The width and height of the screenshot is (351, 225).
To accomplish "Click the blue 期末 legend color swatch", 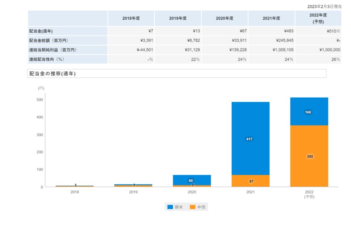I will tap(170, 207).
